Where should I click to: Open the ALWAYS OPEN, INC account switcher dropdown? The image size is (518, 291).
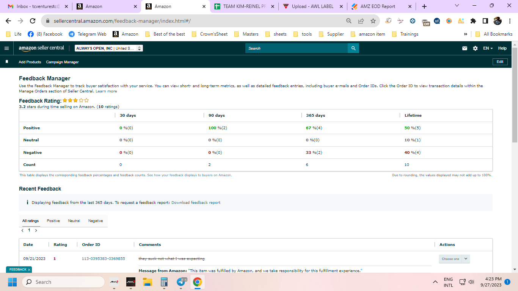pos(109,48)
